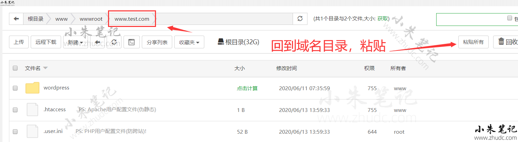Sort by file name column arrow

pos(45,68)
